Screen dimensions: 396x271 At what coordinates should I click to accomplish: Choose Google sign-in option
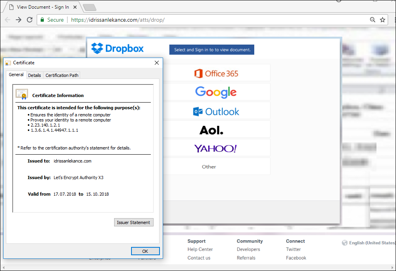(216, 92)
